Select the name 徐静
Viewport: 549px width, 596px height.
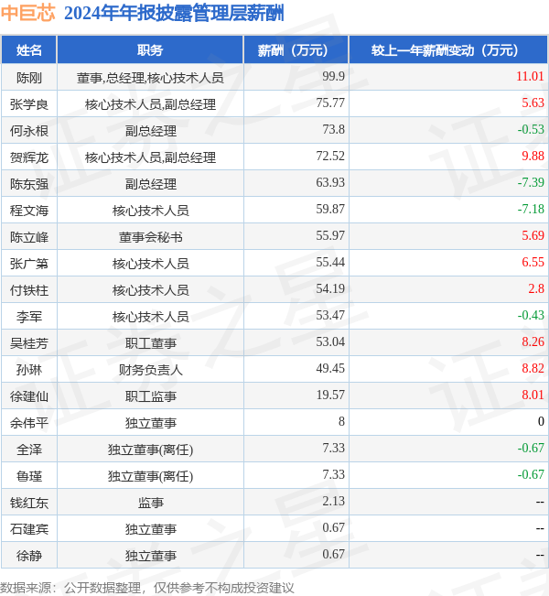[29, 556]
